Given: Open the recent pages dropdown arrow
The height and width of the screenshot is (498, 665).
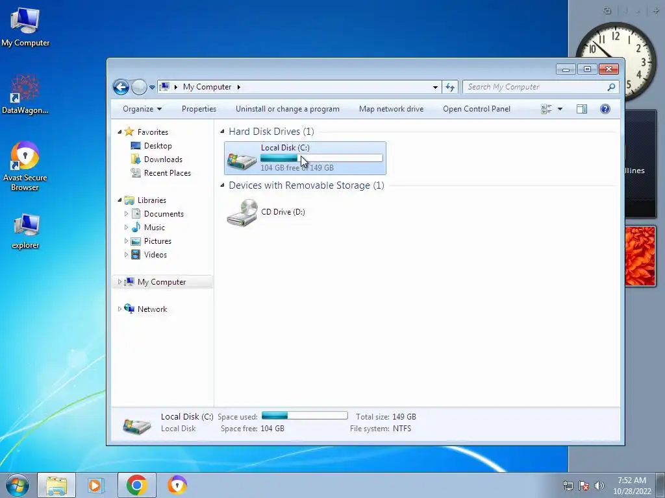Looking at the screenshot, I should pyautogui.click(x=152, y=88).
